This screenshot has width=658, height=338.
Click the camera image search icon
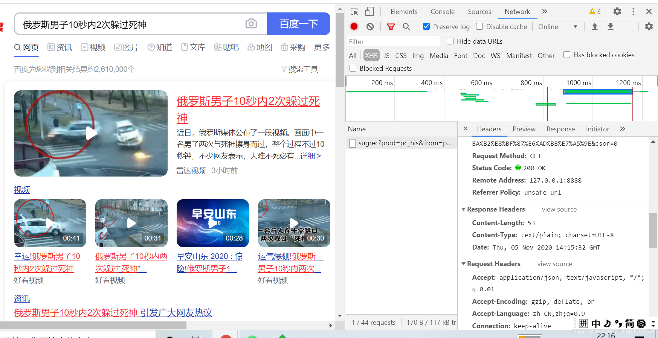pos(251,24)
